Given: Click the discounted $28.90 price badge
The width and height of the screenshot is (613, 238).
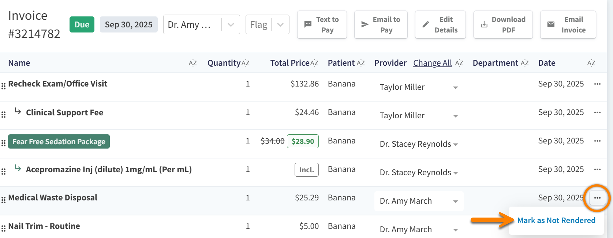Looking at the screenshot, I should tap(303, 141).
